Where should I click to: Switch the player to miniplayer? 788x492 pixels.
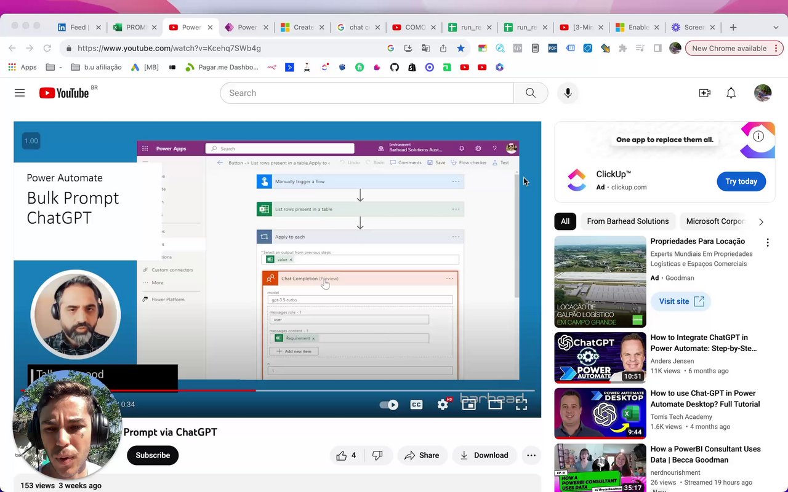(x=469, y=404)
